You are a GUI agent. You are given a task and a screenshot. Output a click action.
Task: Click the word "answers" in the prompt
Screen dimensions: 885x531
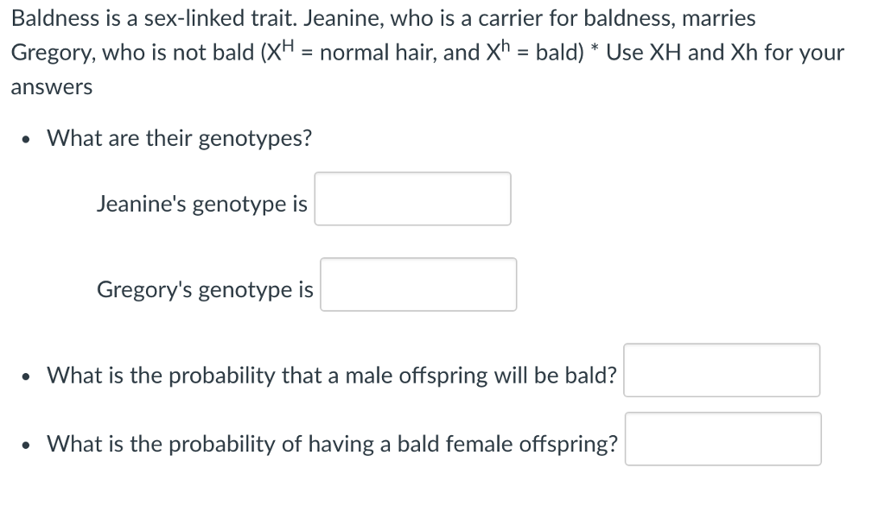(51, 87)
